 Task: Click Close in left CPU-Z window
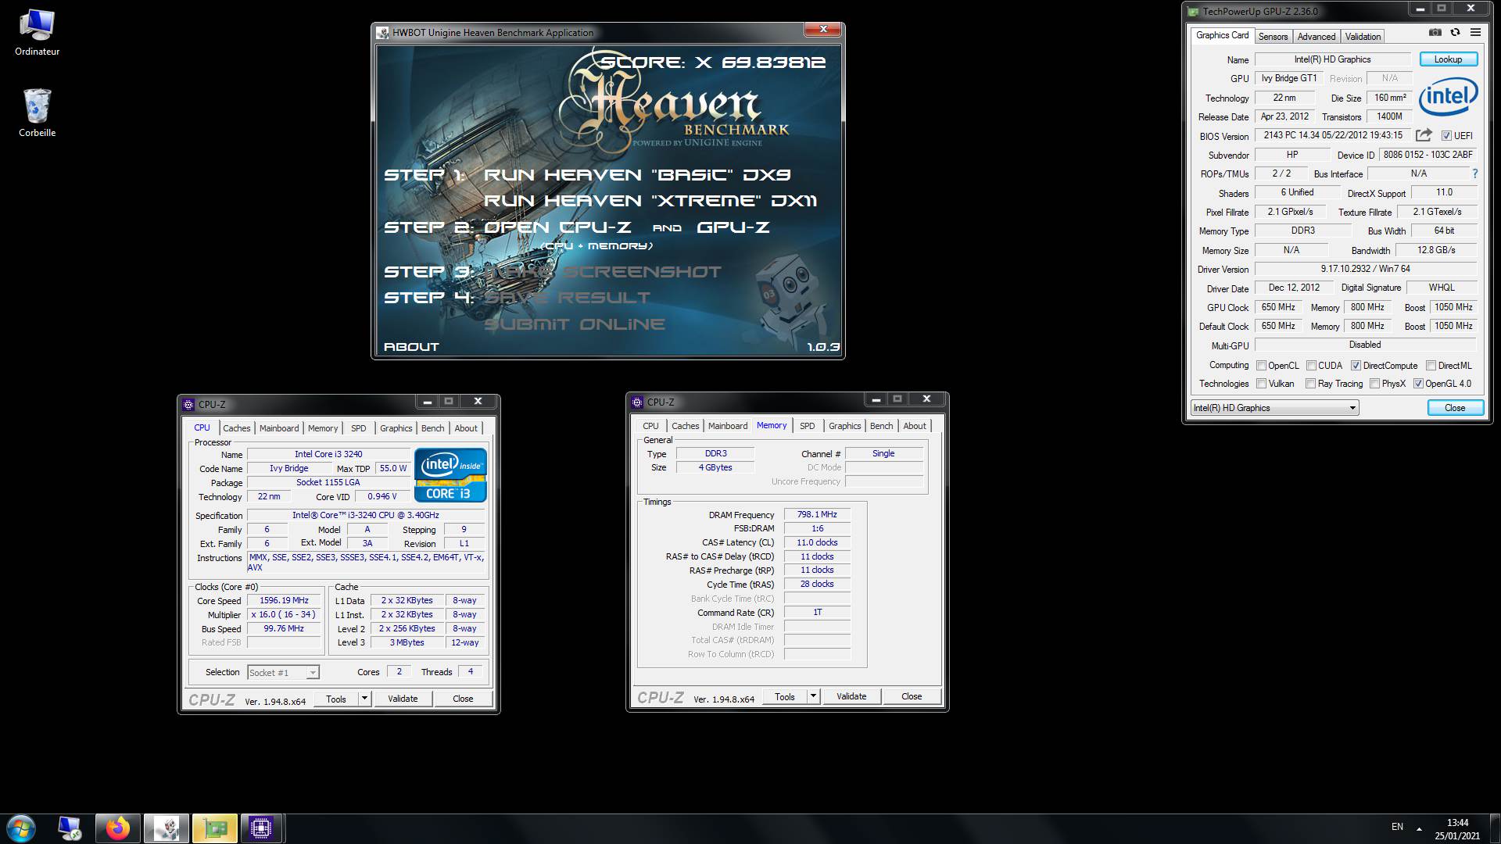pyautogui.click(x=463, y=699)
